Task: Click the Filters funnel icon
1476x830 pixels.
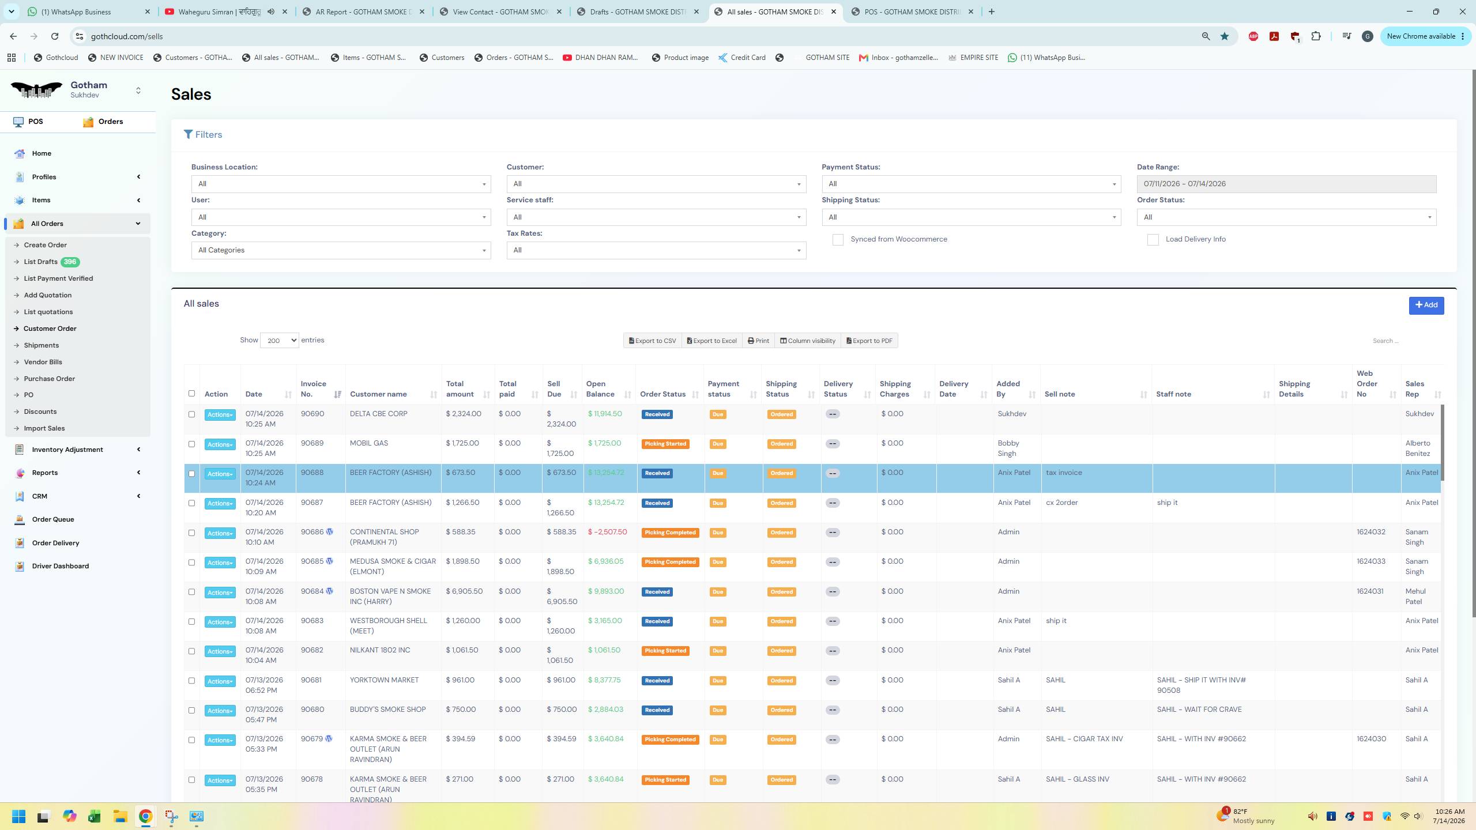Action: point(188,134)
